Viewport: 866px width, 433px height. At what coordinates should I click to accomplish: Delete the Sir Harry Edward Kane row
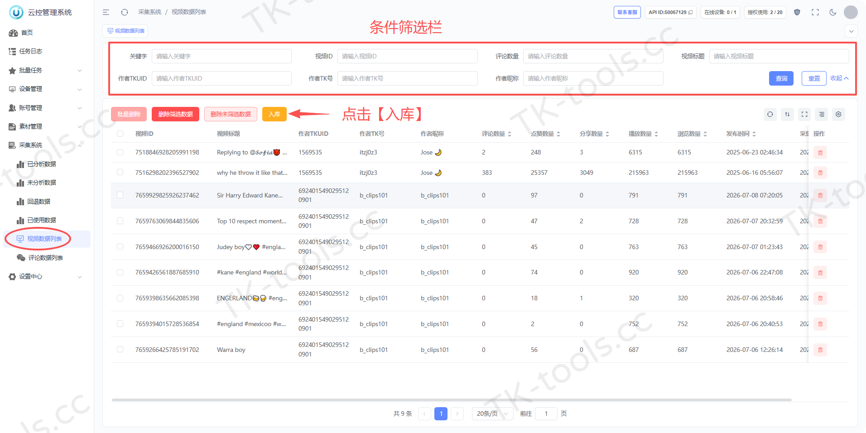pos(820,195)
